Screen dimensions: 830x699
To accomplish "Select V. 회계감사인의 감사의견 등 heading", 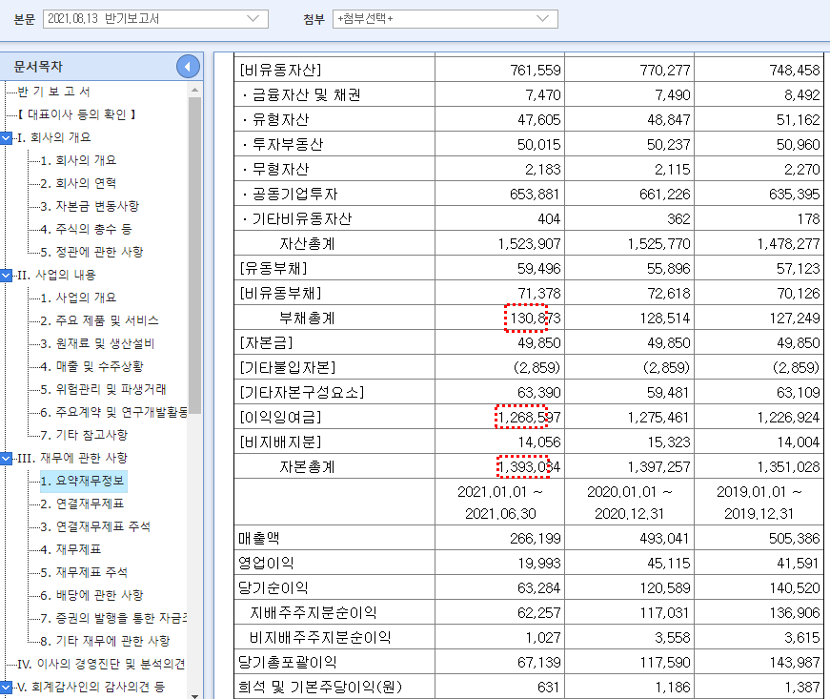I will pos(91,688).
